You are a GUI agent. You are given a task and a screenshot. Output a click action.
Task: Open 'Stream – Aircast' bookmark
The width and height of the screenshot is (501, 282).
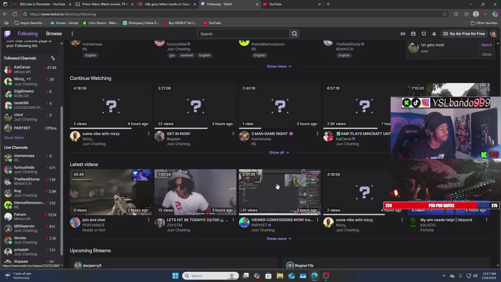click(x=64, y=23)
